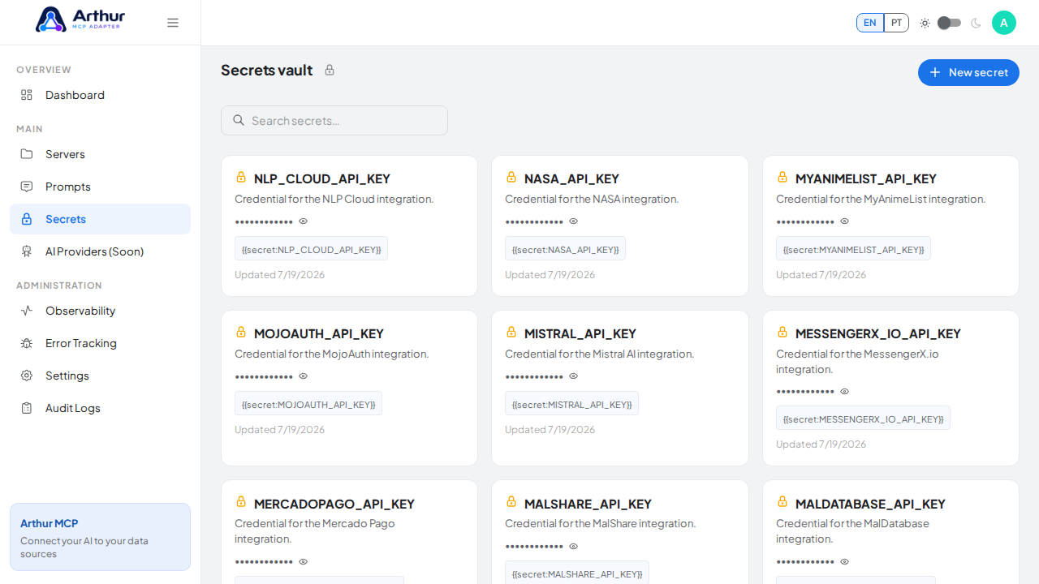Show MERCADOPAGO_API_KEY value via eye icon
The image size is (1039, 584).
tap(304, 561)
